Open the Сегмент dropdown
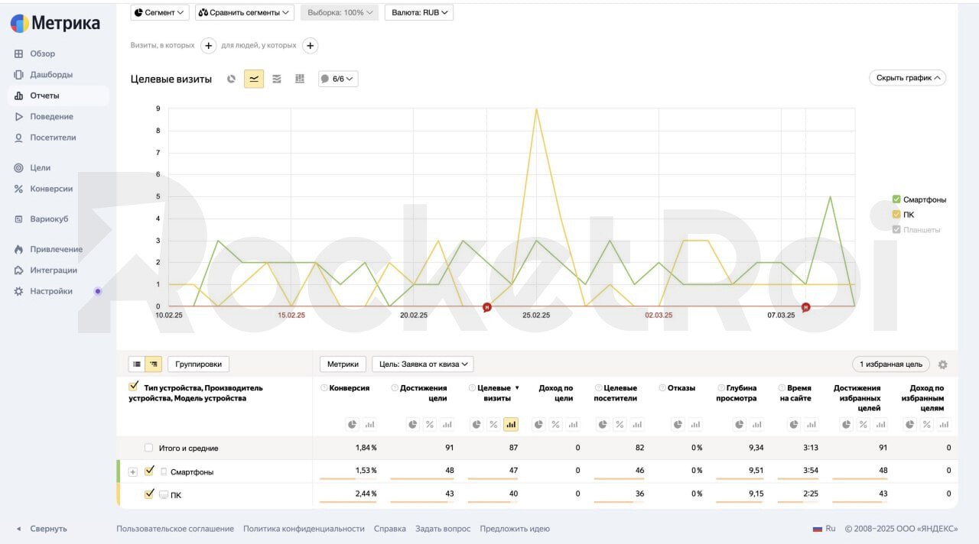 coord(160,12)
